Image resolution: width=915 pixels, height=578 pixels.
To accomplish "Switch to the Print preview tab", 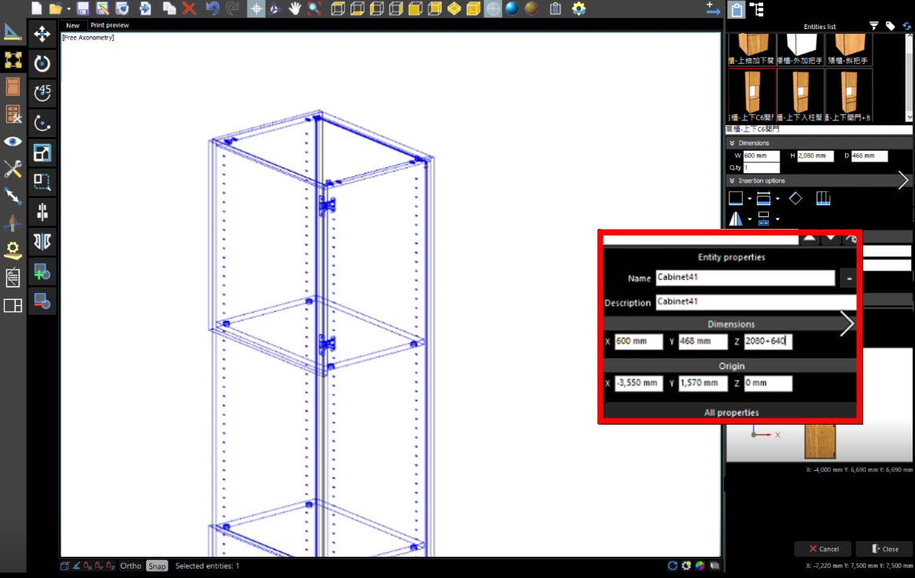I will click(110, 25).
